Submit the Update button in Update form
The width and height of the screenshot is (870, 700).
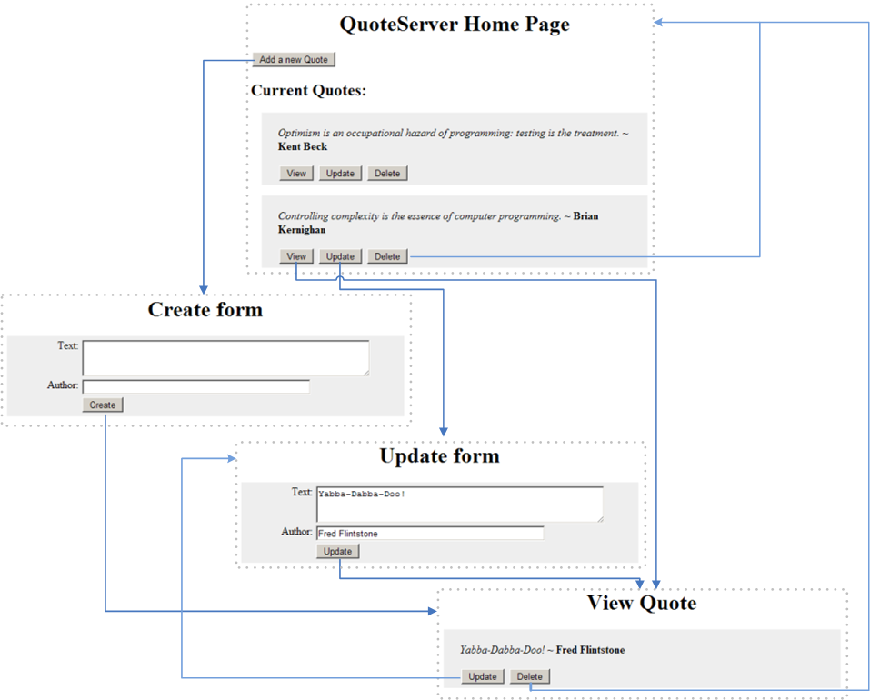tap(338, 551)
